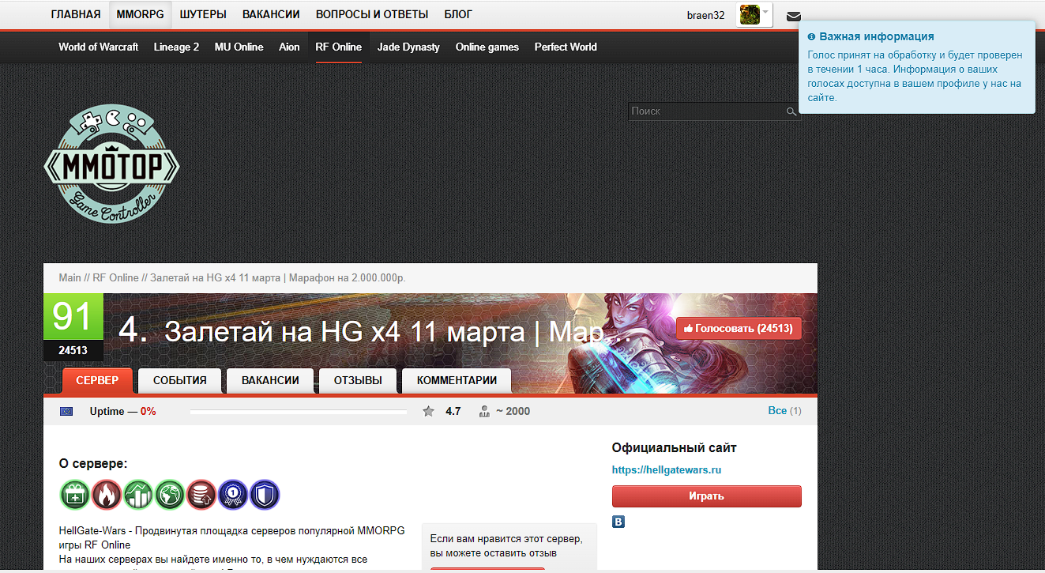Select MMORPG in top navigation
This screenshot has width=1045, height=573.
pyautogui.click(x=140, y=14)
